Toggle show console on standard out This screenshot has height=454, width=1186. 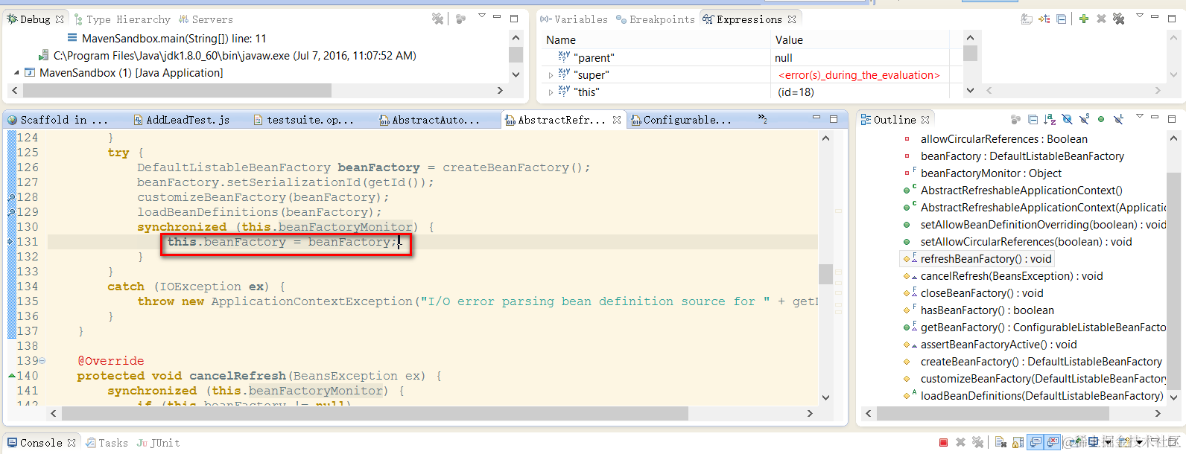pos(1036,442)
